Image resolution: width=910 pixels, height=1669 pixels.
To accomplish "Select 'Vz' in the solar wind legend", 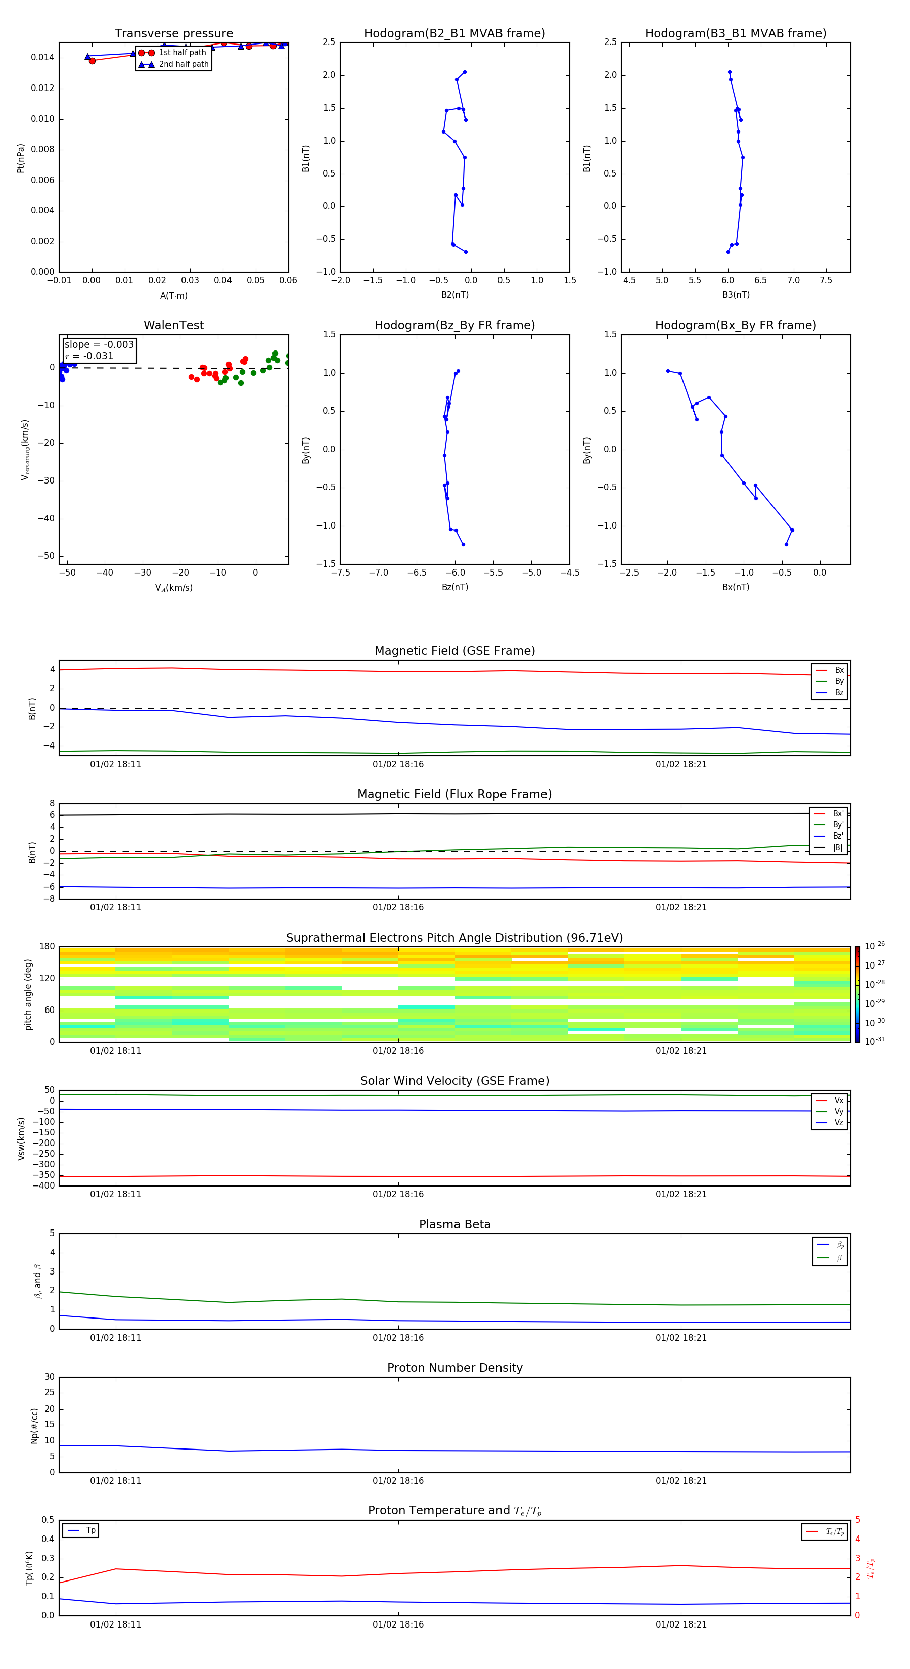I will coord(830,1123).
